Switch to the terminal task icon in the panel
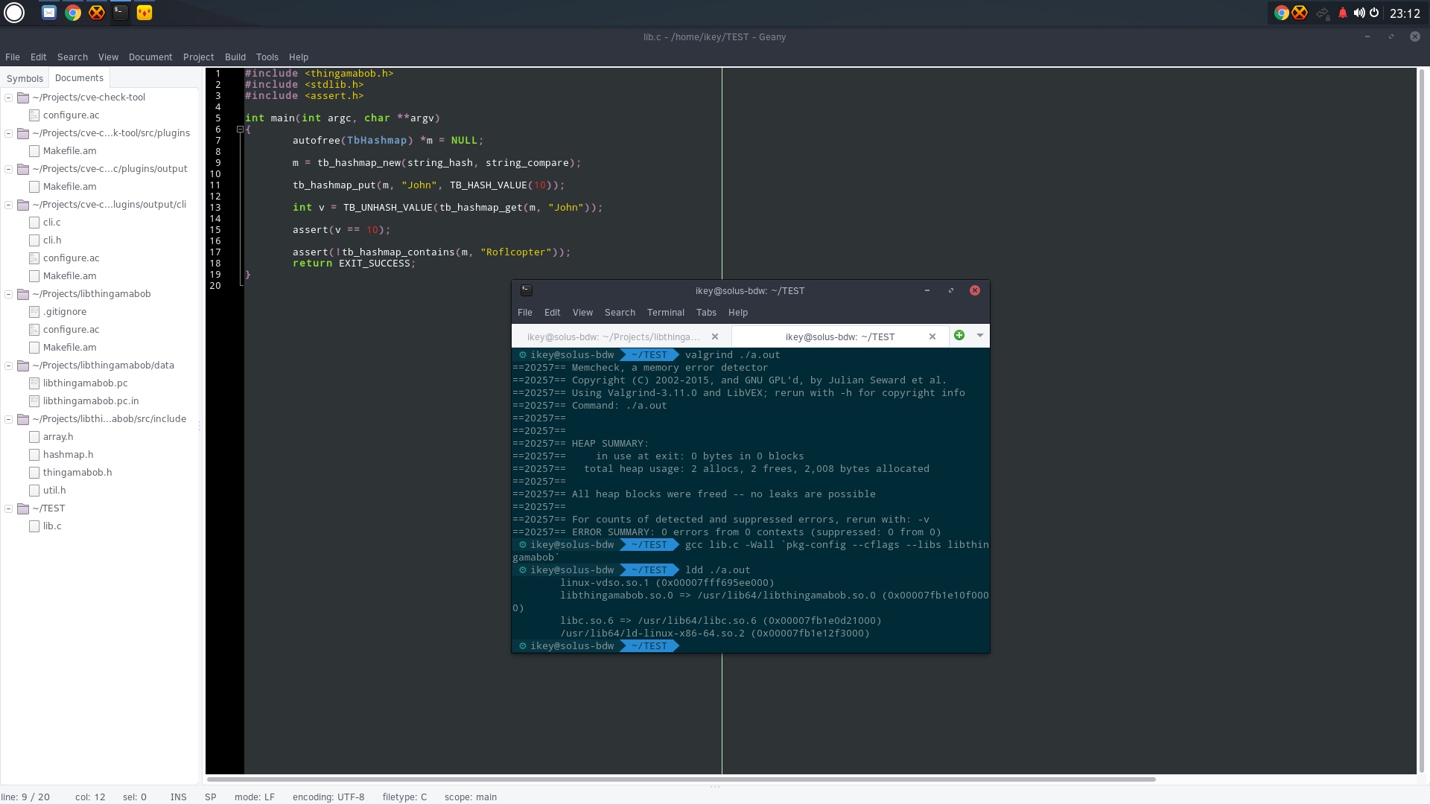Image resolution: width=1430 pixels, height=804 pixels. [121, 13]
